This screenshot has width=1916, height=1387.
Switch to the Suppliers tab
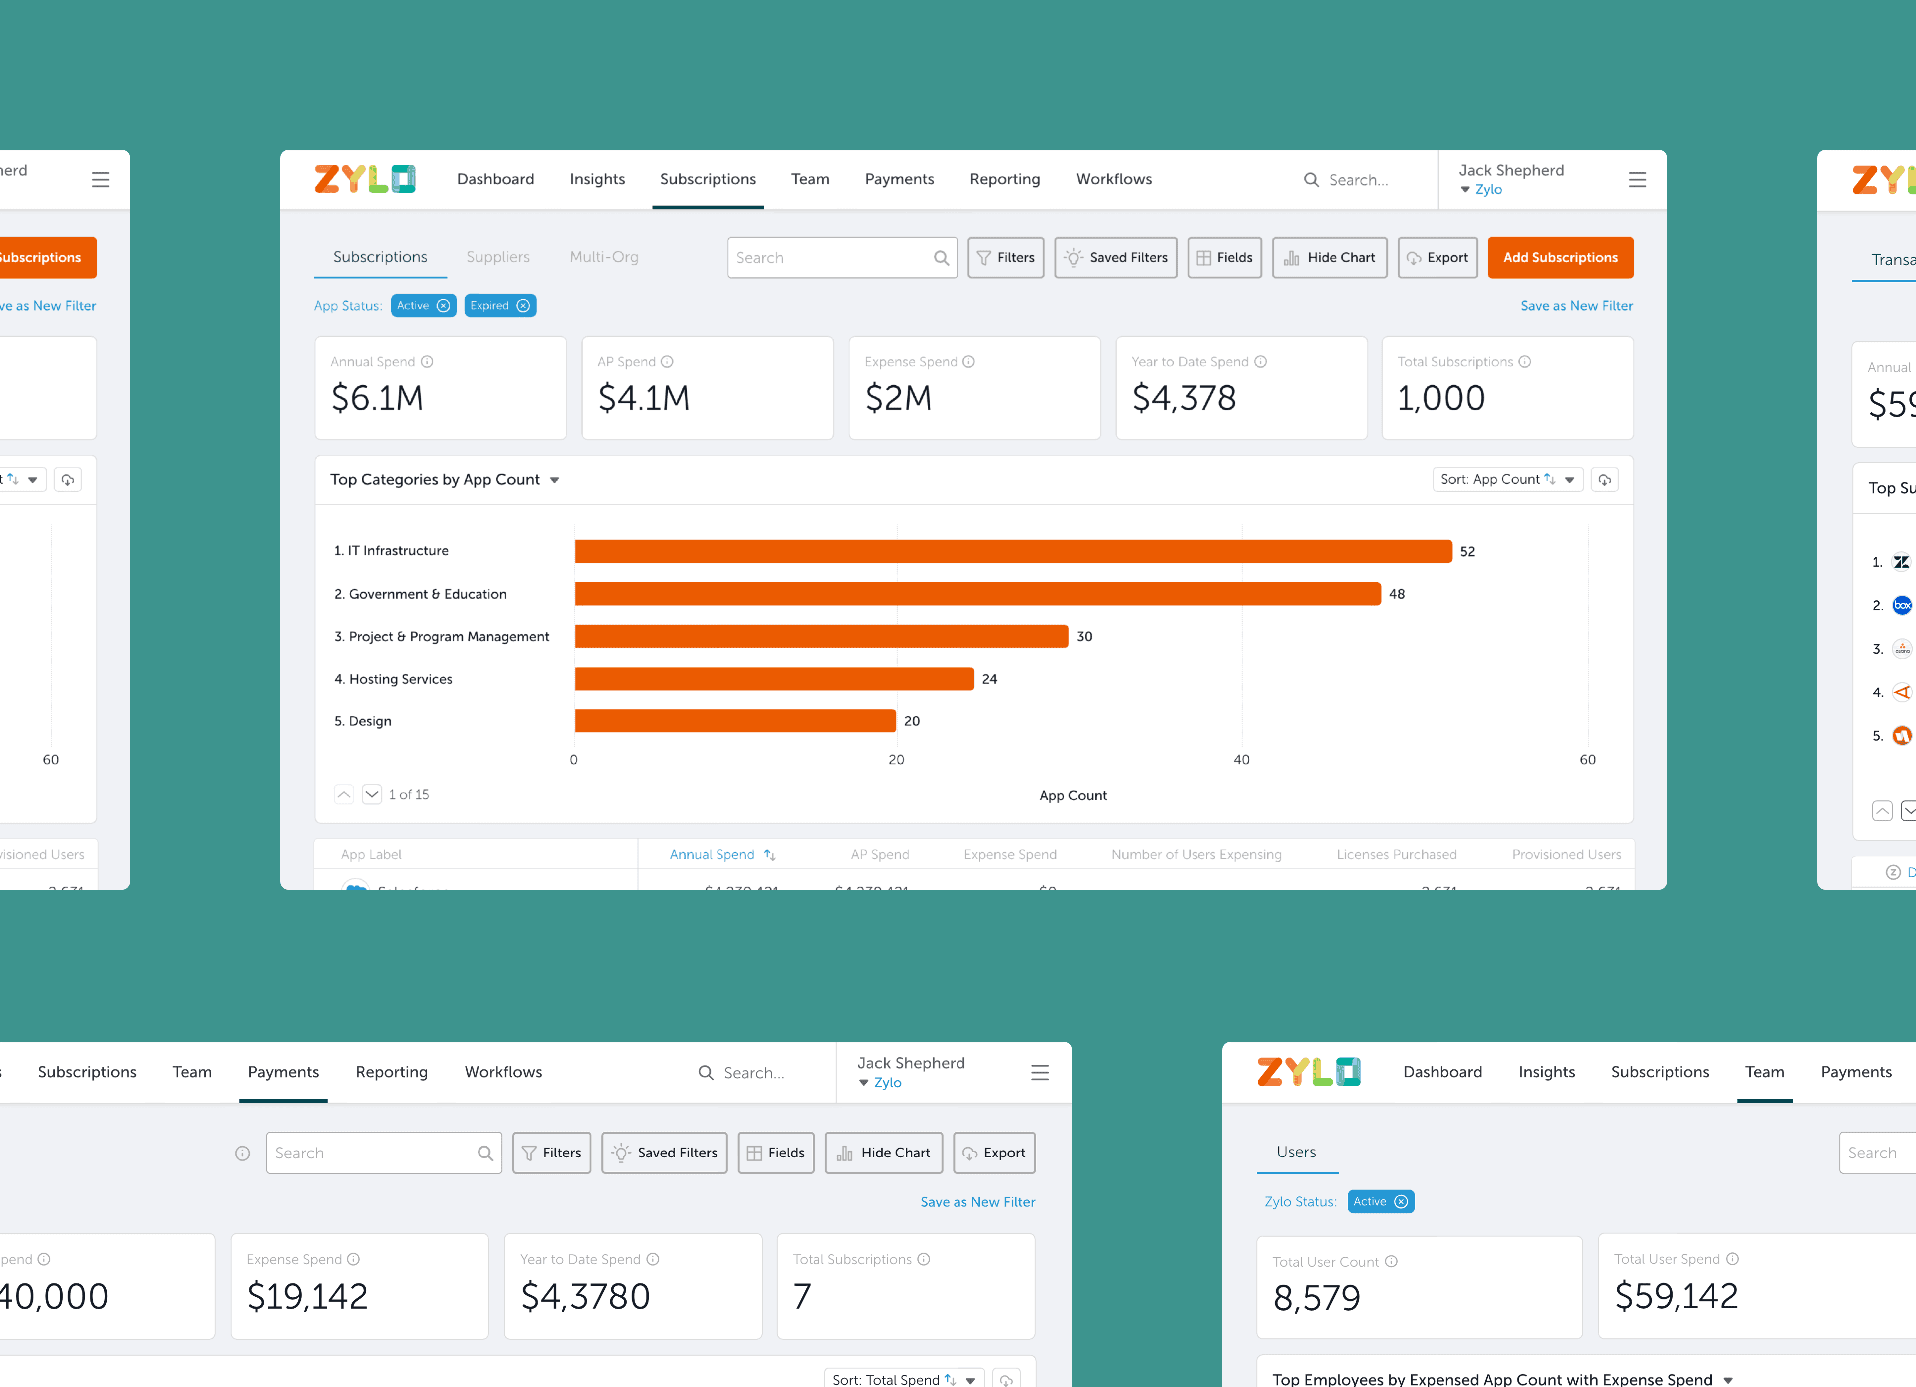497,257
